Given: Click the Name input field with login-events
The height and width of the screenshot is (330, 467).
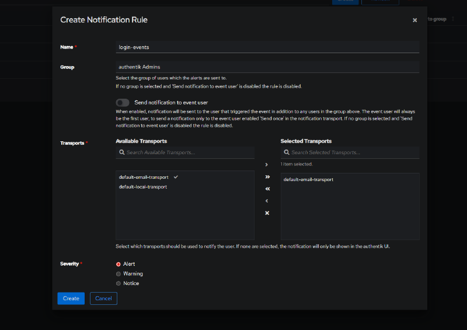Looking at the screenshot, I should [x=267, y=47].
